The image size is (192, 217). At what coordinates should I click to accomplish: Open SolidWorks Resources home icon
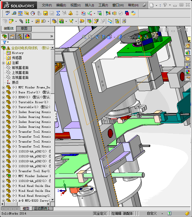click(x=188, y=46)
